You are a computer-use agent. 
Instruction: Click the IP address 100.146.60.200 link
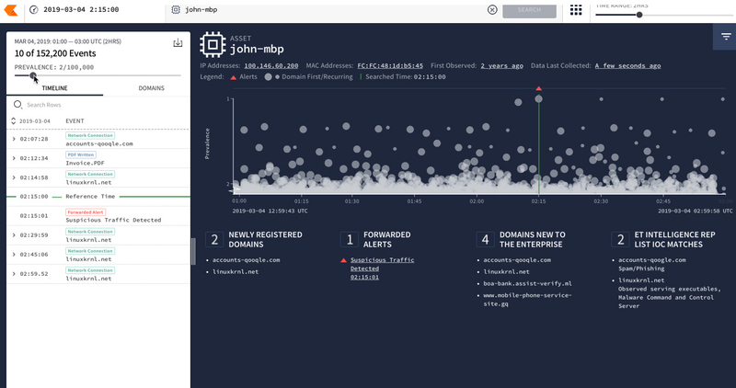click(x=270, y=65)
